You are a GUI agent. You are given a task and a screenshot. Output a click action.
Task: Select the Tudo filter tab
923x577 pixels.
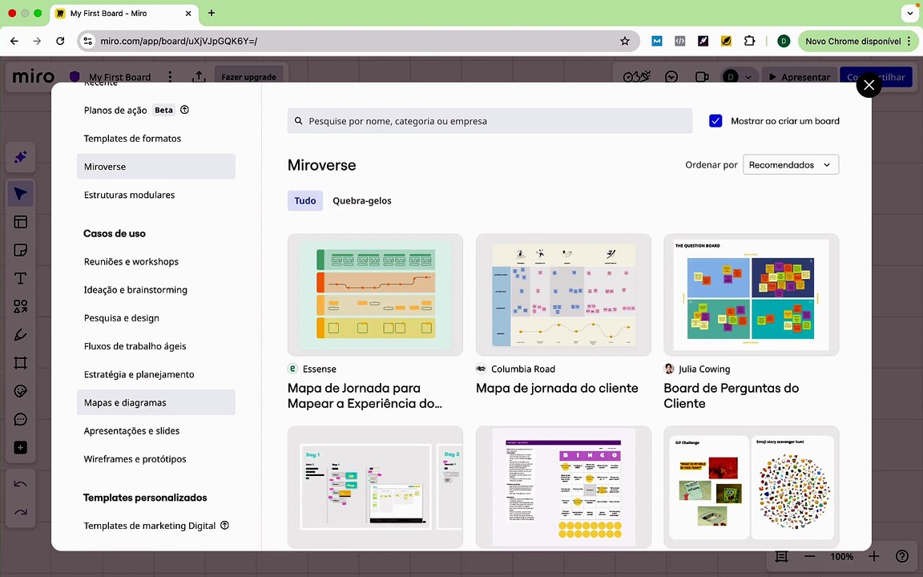(x=305, y=201)
